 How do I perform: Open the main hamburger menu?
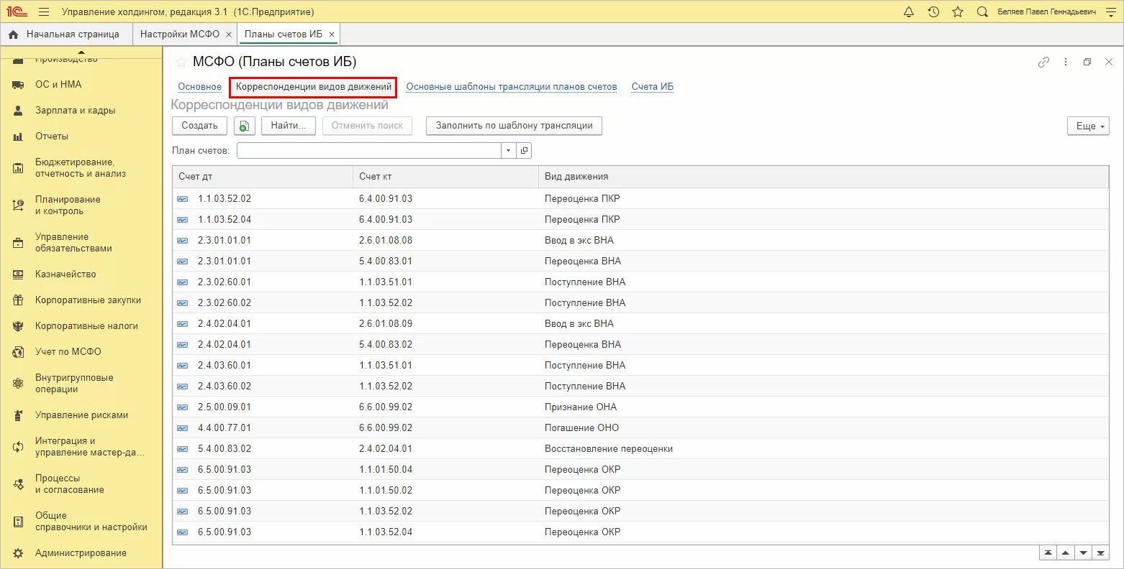[x=44, y=12]
